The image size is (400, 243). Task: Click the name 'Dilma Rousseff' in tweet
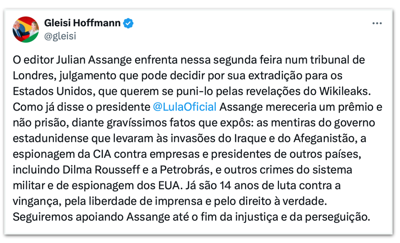[106, 170]
